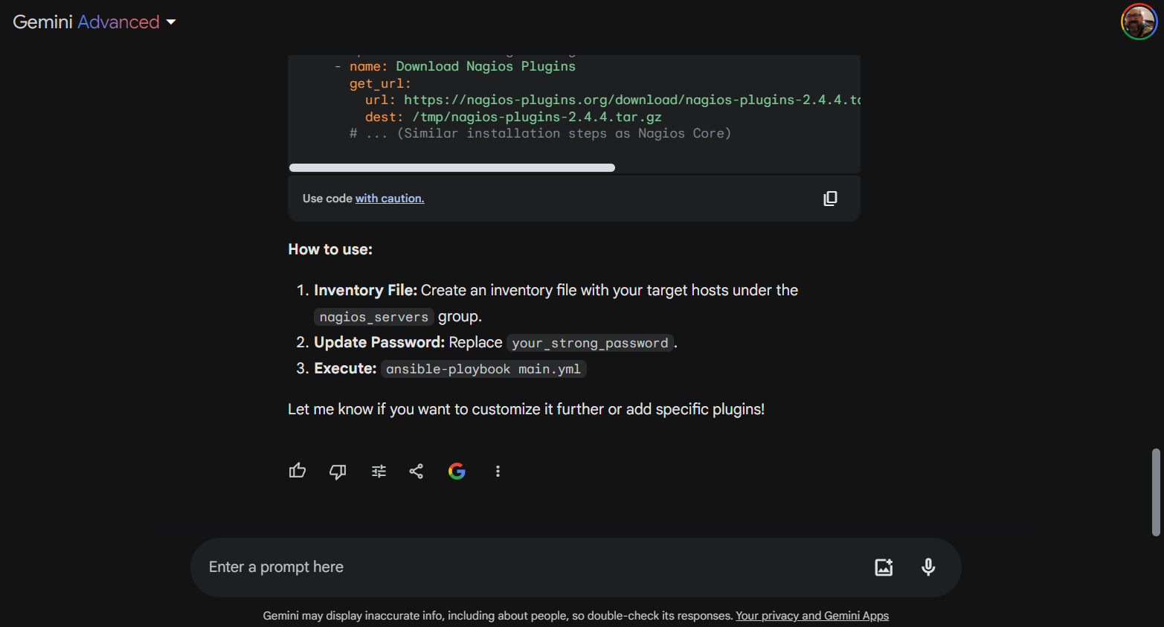Open the 'with caution.' link
The height and width of the screenshot is (627, 1164).
coord(390,199)
